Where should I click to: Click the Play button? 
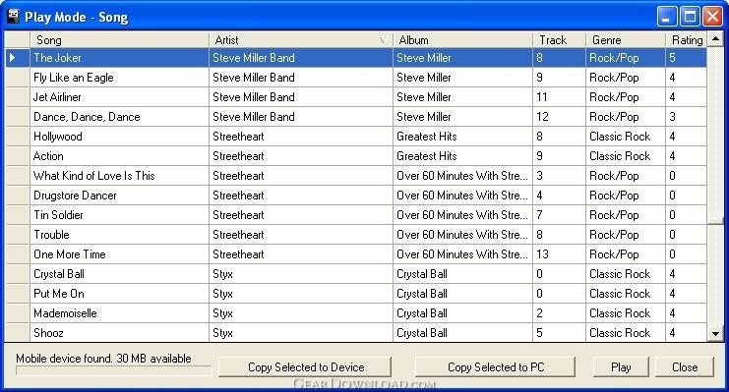click(621, 366)
